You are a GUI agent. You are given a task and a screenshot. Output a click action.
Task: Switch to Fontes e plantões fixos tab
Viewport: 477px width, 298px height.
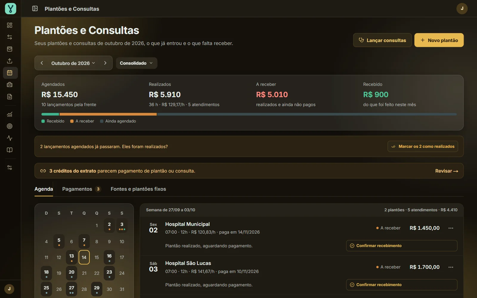[138, 189]
